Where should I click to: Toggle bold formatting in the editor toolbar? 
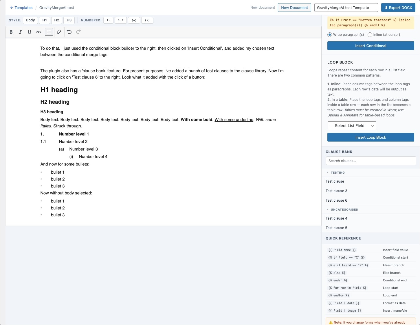(11, 32)
